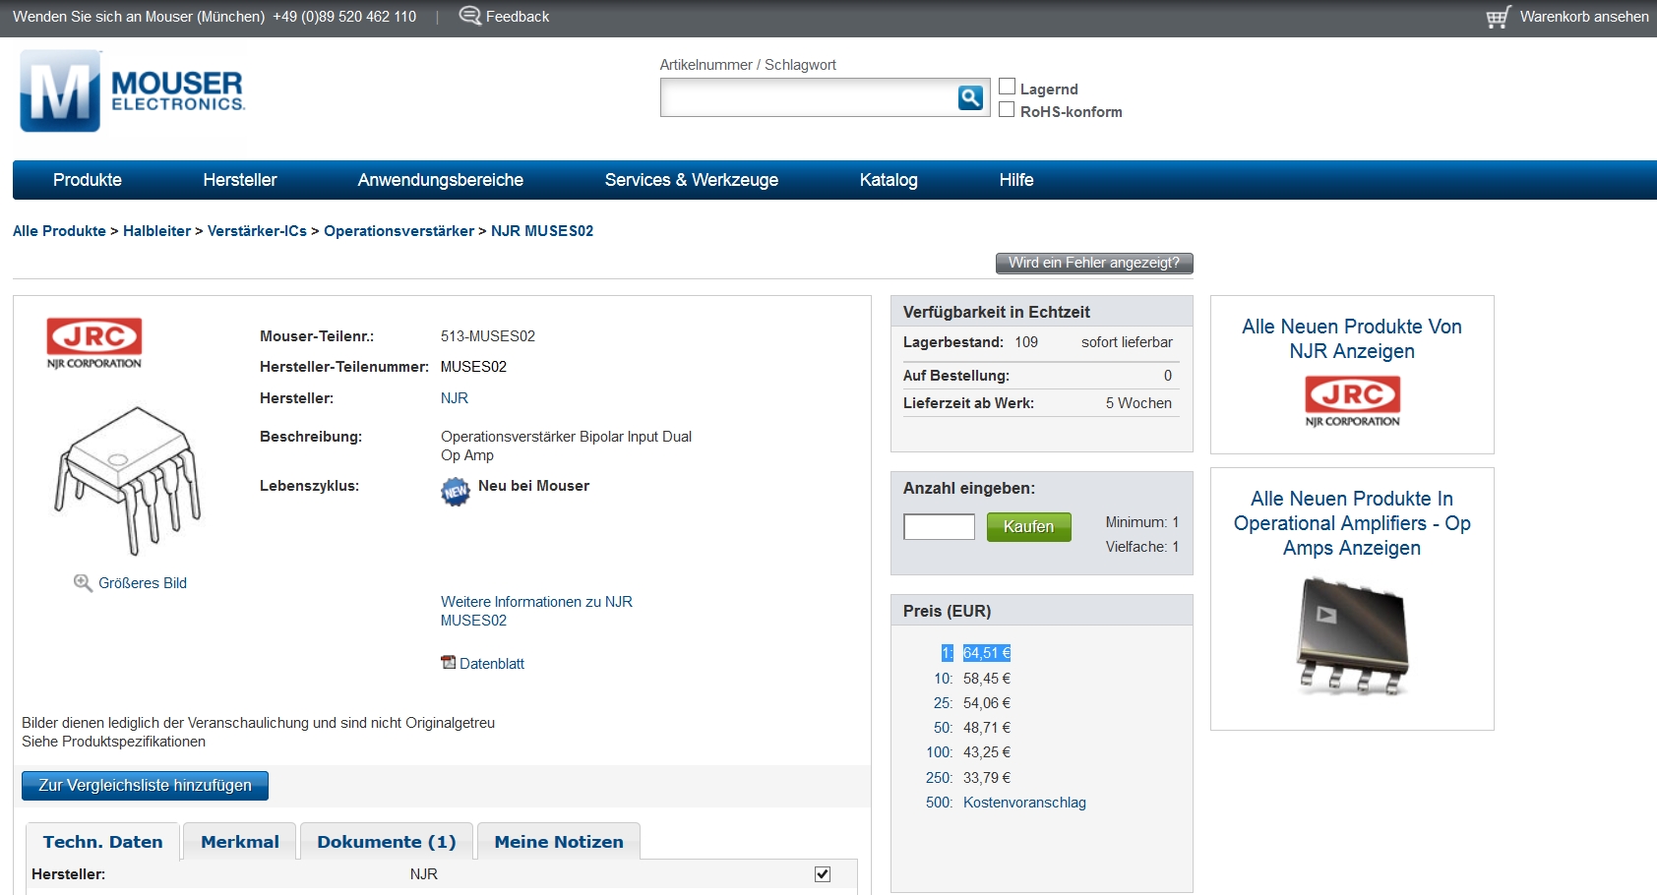Click Weitere Informationen zu NJR MUSES02
Image resolution: width=1657 pixels, height=895 pixels.
pyautogui.click(x=536, y=611)
